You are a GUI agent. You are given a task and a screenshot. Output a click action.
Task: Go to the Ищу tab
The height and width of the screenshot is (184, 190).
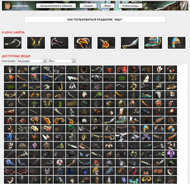[x=107, y=6]
